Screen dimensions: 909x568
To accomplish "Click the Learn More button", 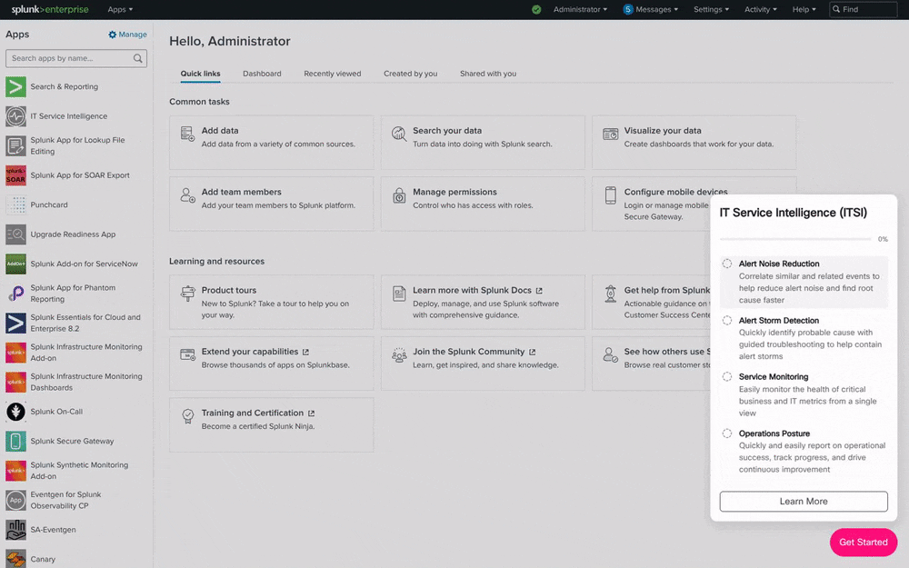I will [x=803, y=501].
